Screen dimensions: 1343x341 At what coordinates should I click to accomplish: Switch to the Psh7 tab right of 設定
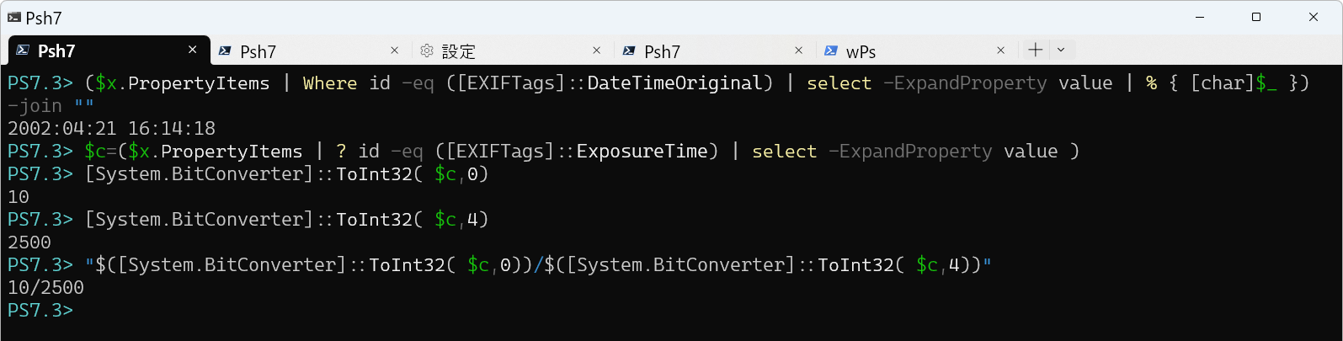(x=662, y=51)
